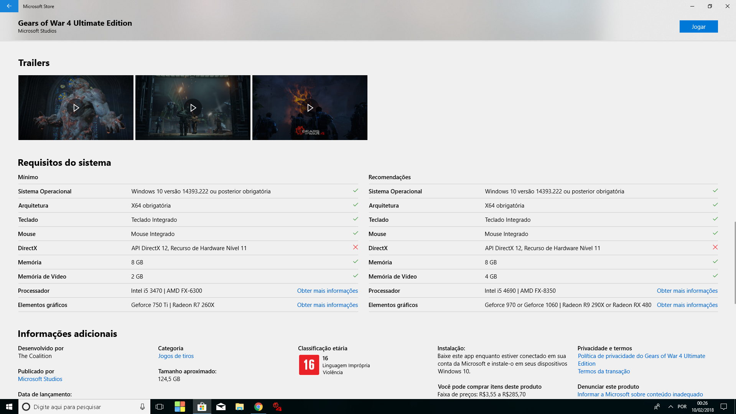Open the Microsoft Store taskbar icon

coord(202,407)
